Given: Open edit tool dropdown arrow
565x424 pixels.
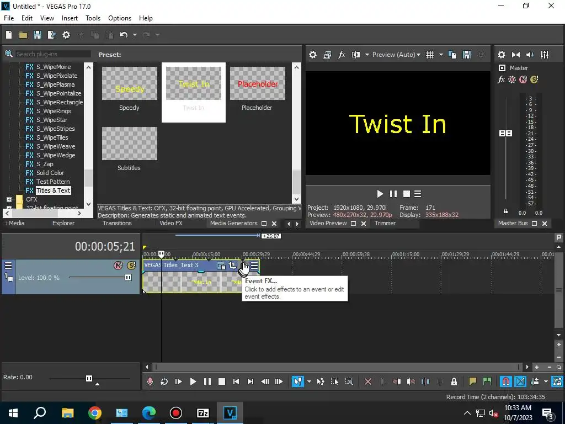Looking at the screenshot, I should [x=309, y=381].
